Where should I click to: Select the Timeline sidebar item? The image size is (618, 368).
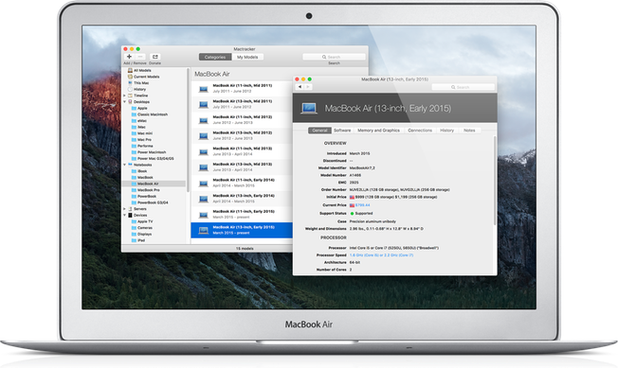point(140,96)
